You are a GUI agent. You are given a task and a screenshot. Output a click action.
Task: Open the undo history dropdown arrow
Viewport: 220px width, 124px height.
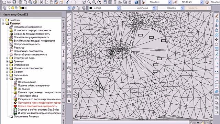[x=71, y=2]
